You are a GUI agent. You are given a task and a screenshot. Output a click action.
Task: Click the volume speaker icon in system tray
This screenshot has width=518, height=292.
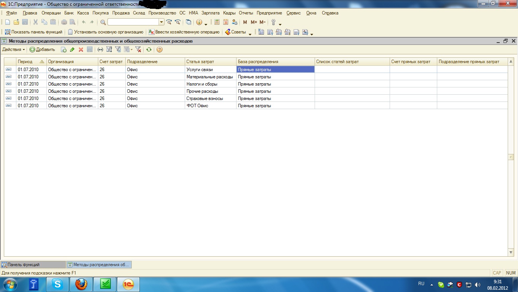[x=478, y=284]
